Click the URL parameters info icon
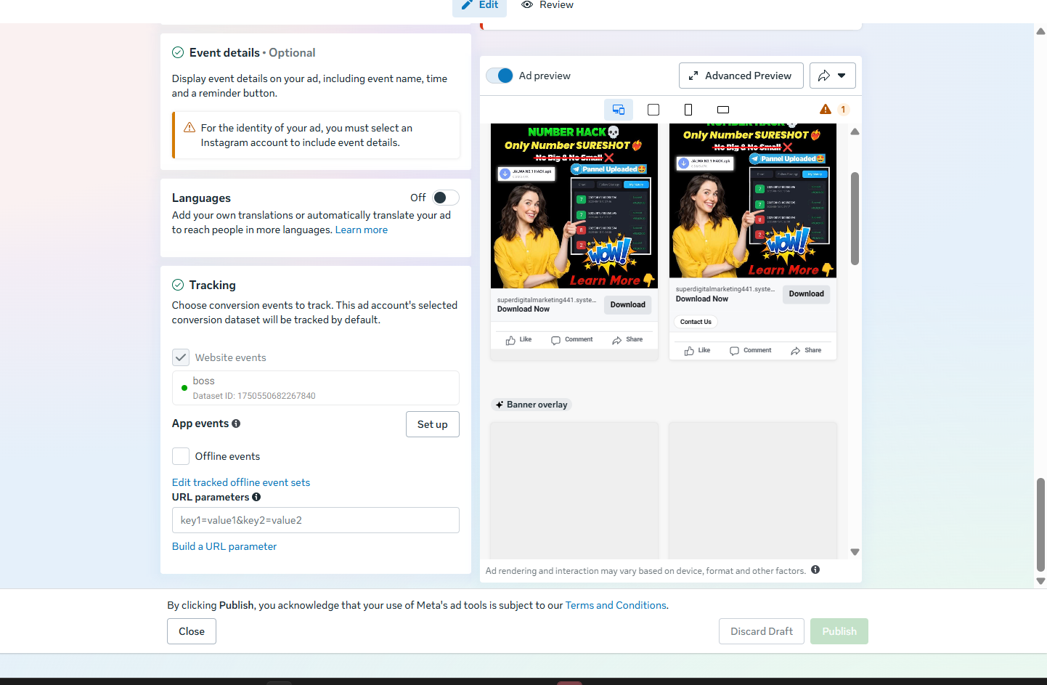1047x685 pixels. coord(256,497)
